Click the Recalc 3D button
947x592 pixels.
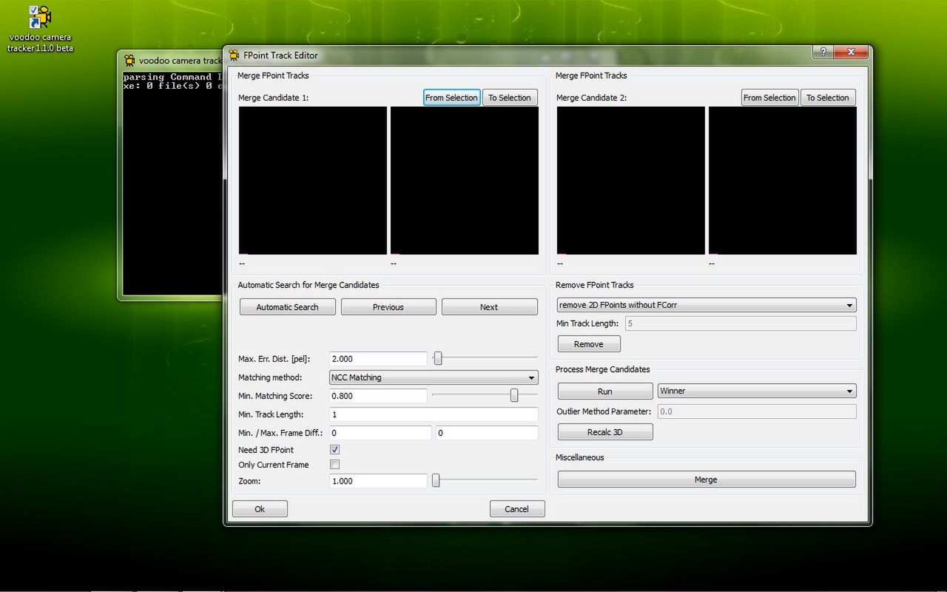(x=605, y=432)
